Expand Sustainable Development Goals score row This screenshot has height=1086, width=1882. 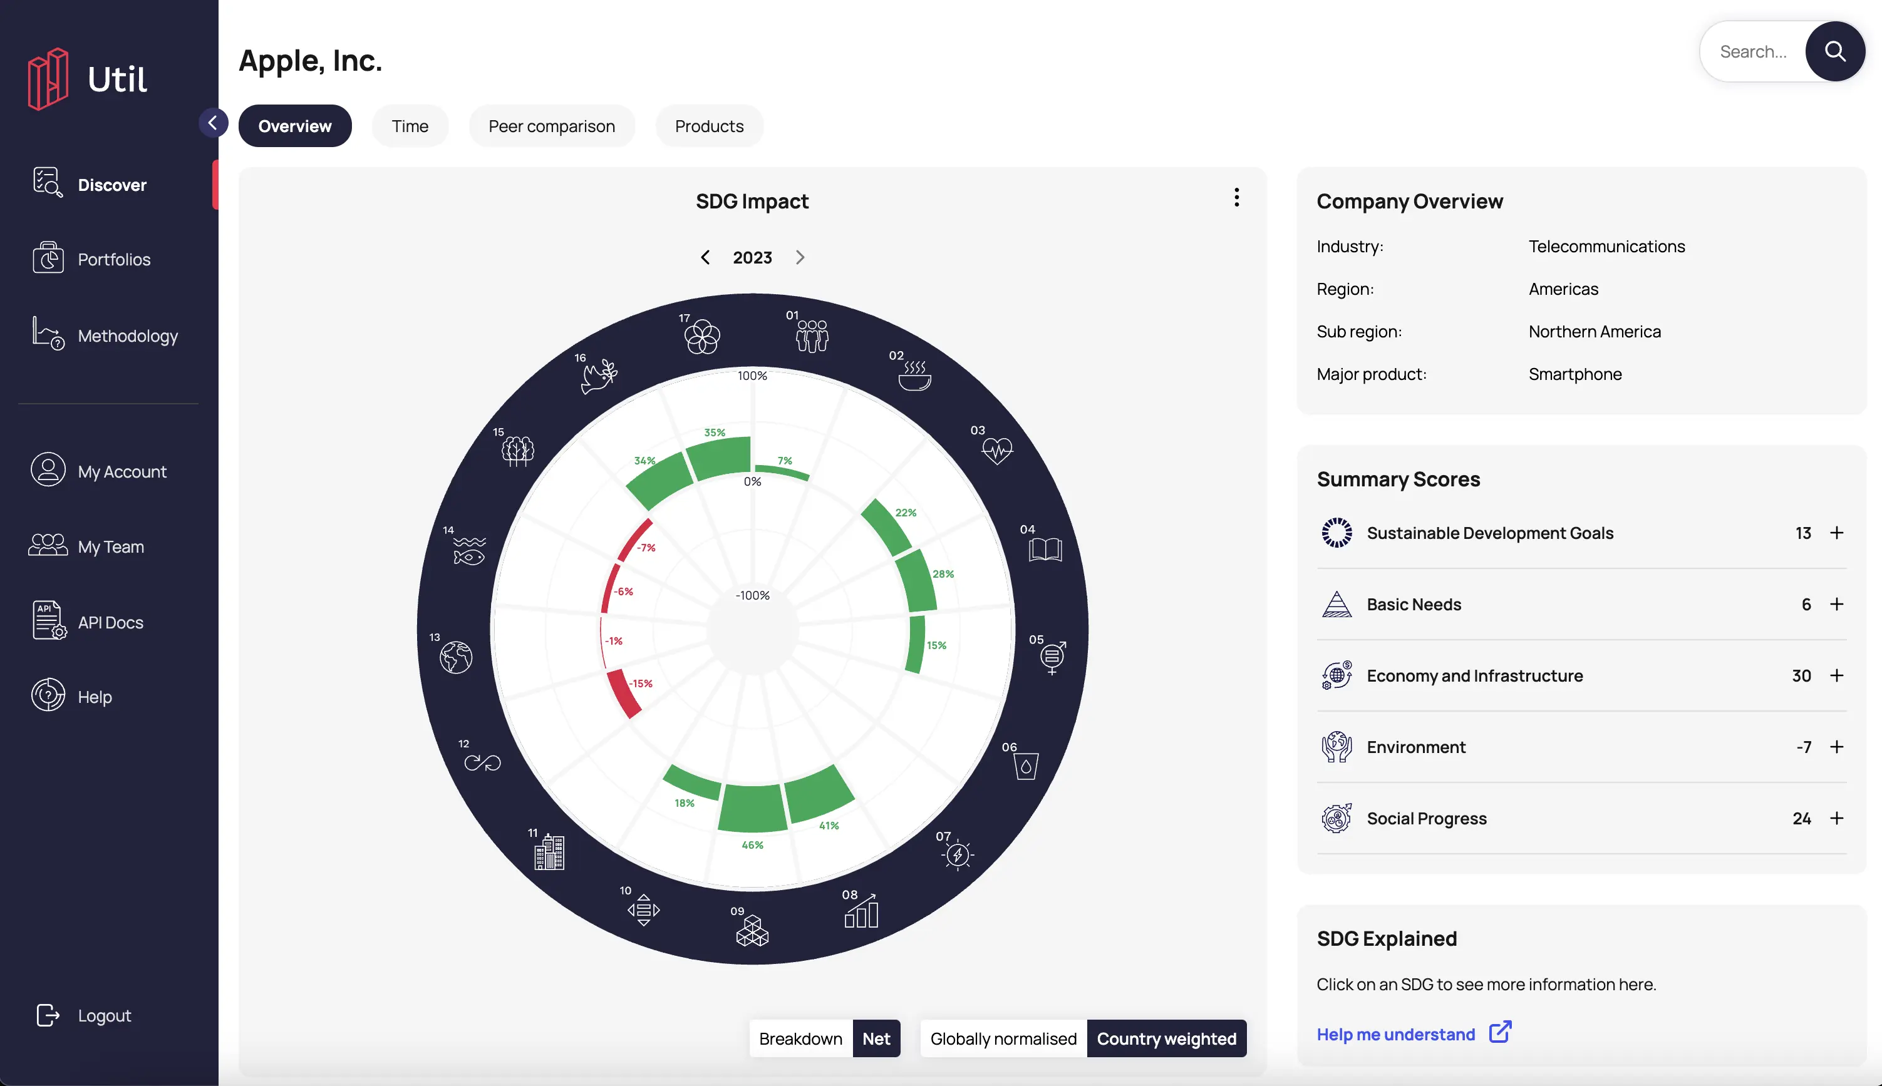(1836, 533)
